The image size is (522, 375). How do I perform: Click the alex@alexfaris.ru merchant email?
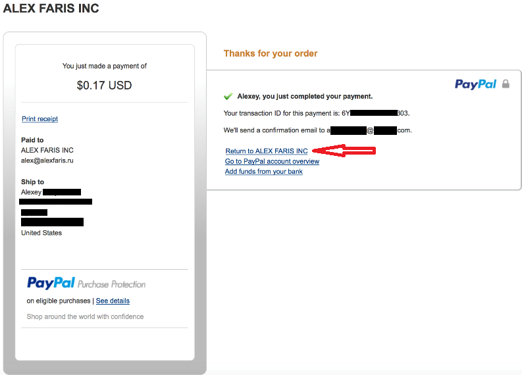47,161
